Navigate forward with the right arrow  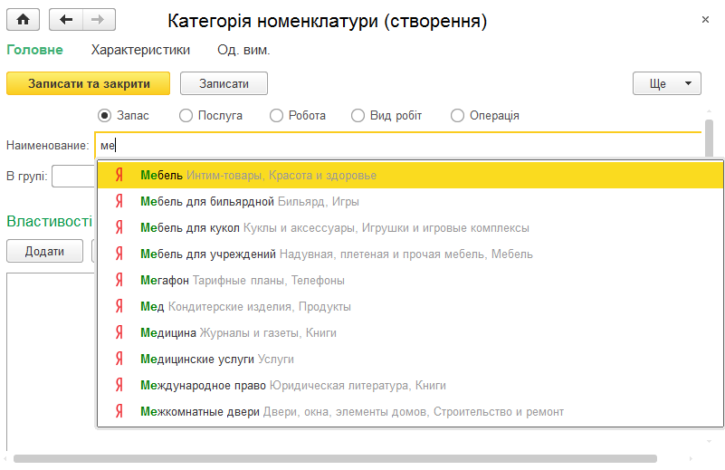click(x=99, y=19)
